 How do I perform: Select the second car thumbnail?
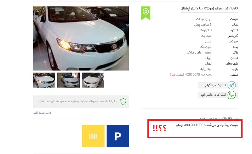click(68, 80)
